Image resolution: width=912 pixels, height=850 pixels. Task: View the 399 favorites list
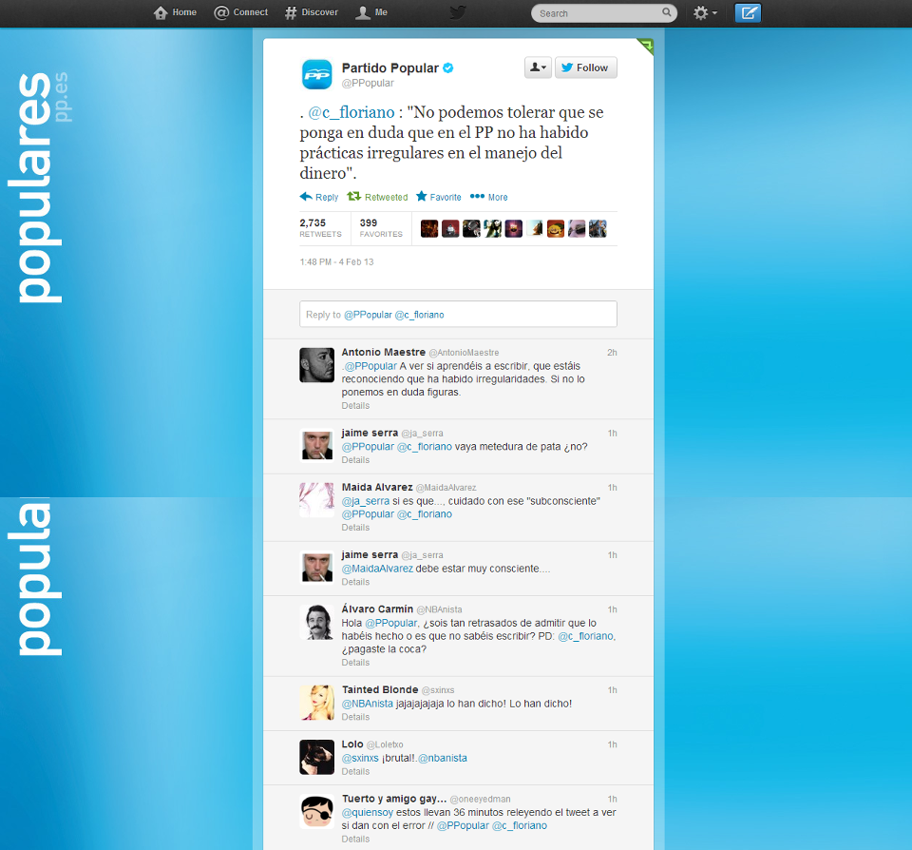point(381,227)
